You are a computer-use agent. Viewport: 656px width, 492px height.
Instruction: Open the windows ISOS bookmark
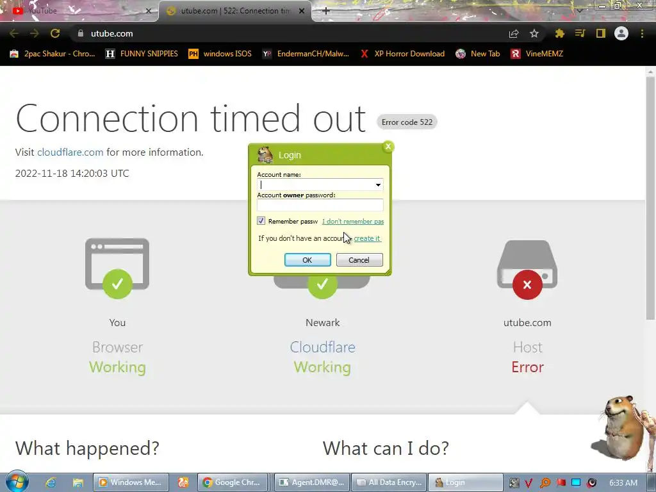click(220, 54)
